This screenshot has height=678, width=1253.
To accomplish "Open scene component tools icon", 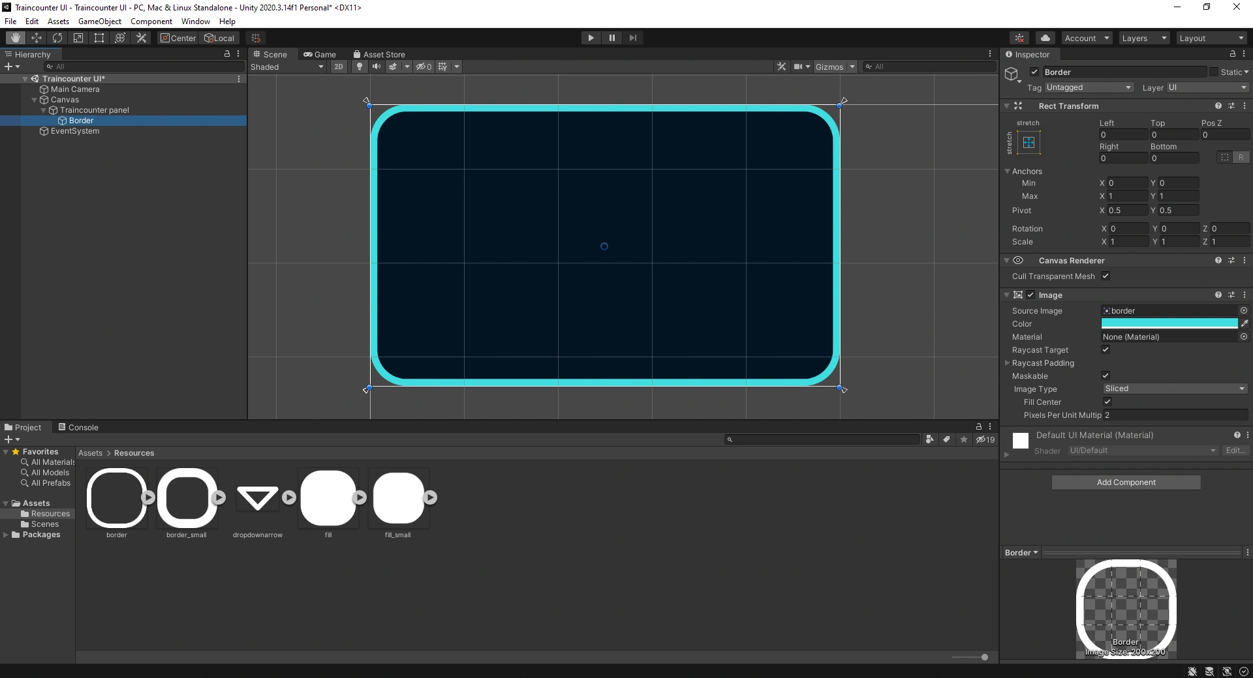I will [x=781, y=66].
